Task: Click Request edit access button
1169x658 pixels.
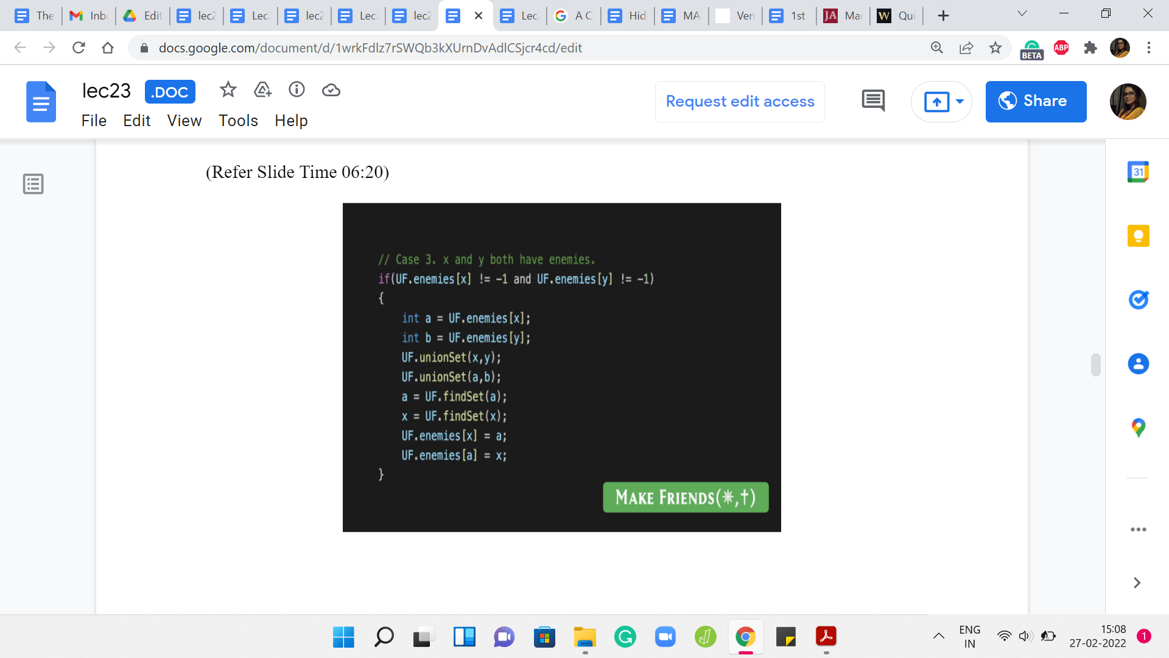Action: tap(740, 101)
